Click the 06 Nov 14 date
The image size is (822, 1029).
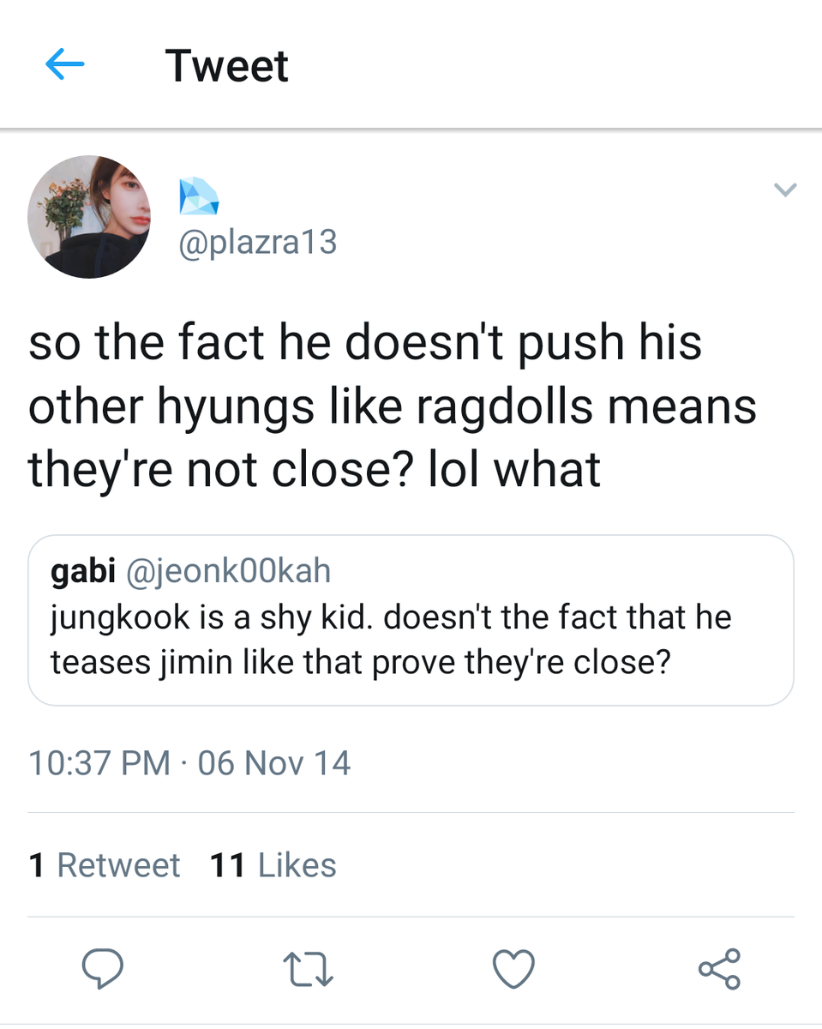(274, 762)
